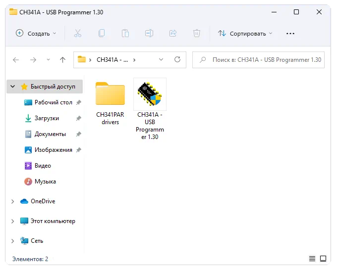Click pin icon next to Загрузки

coord(79,118)
